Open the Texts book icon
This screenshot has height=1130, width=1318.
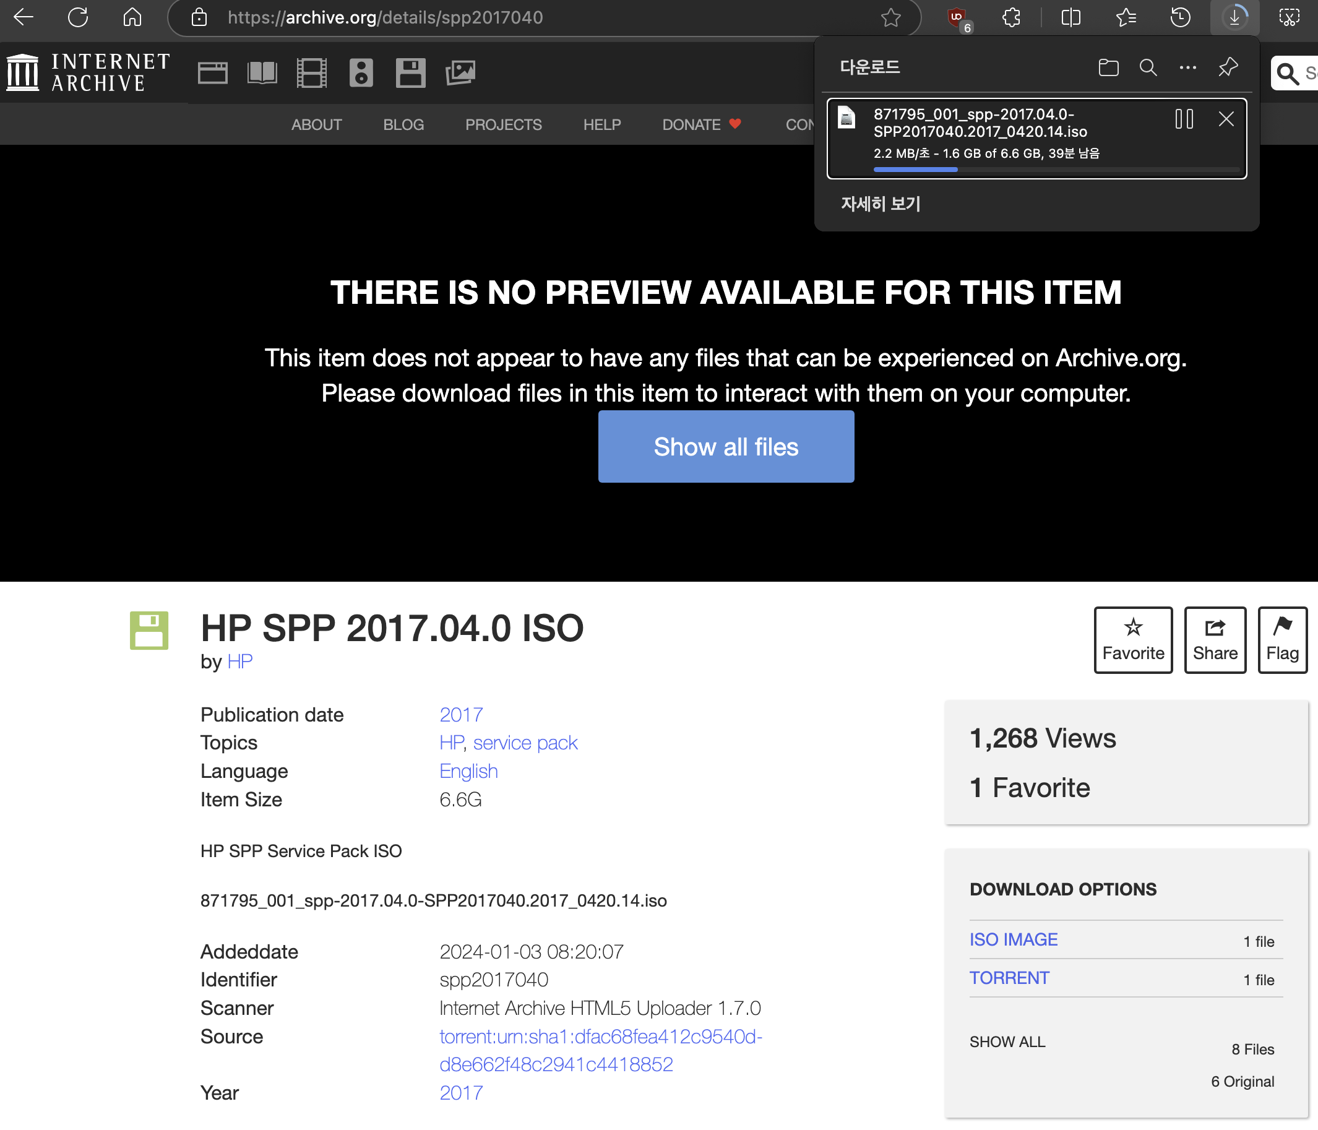(x=262, y=72)
